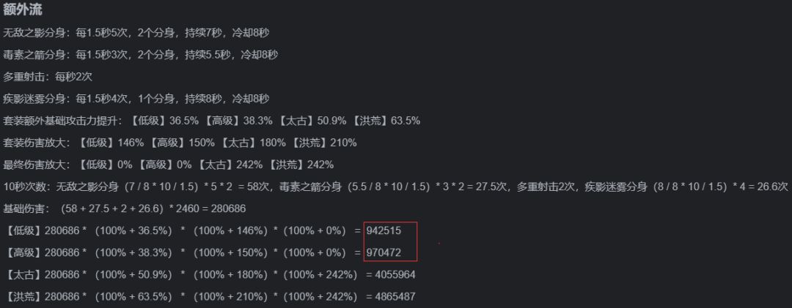The height and width of the screenshot is (308, 792).
Task: Click the 毒素之箭分身 skill description line
Action: pyautogui.click(x=140, y=55)
